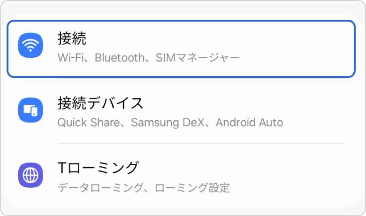
Task: Click the purple globe roaming icon
Action: pyautogui.click(x=30, y=176)
